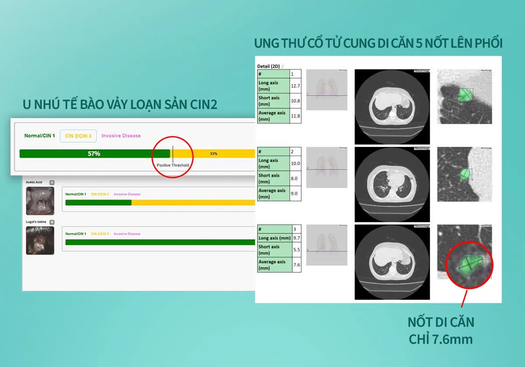Click the 57% green probability bar
Screen dimensions: 525x367
click(x=94, y=154)
